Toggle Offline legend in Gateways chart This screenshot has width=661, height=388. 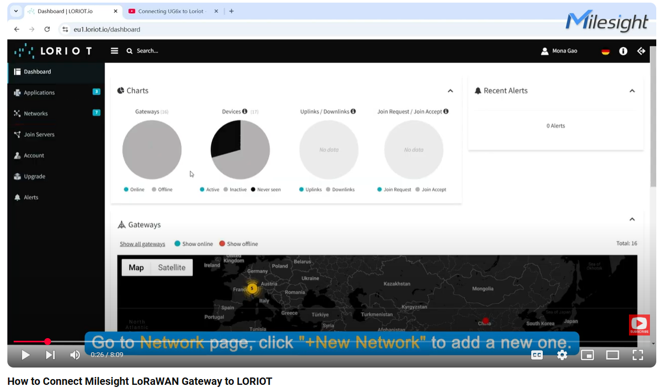162,190
